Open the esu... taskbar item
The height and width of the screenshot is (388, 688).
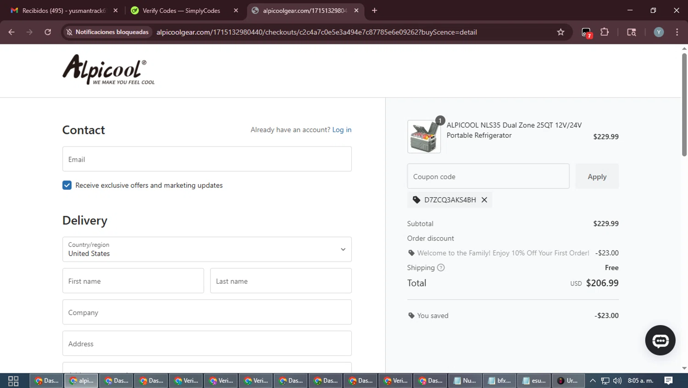(x=534, y=381)
